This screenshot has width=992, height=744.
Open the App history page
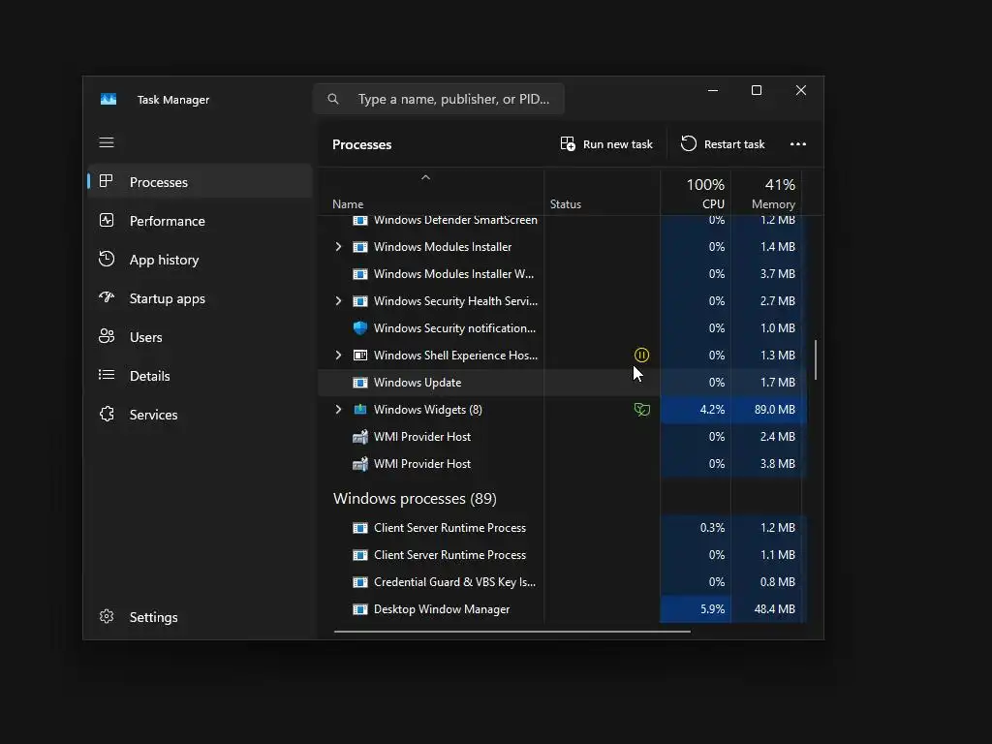click(200, 260)
